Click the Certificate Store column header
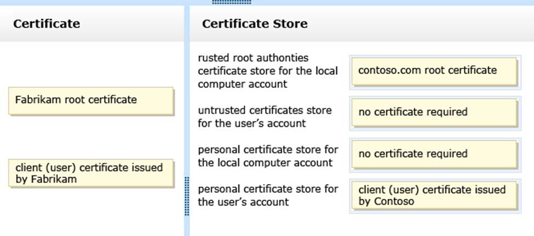Image resolution: width=534 pixels, height=236 pixels. (255, 23)
